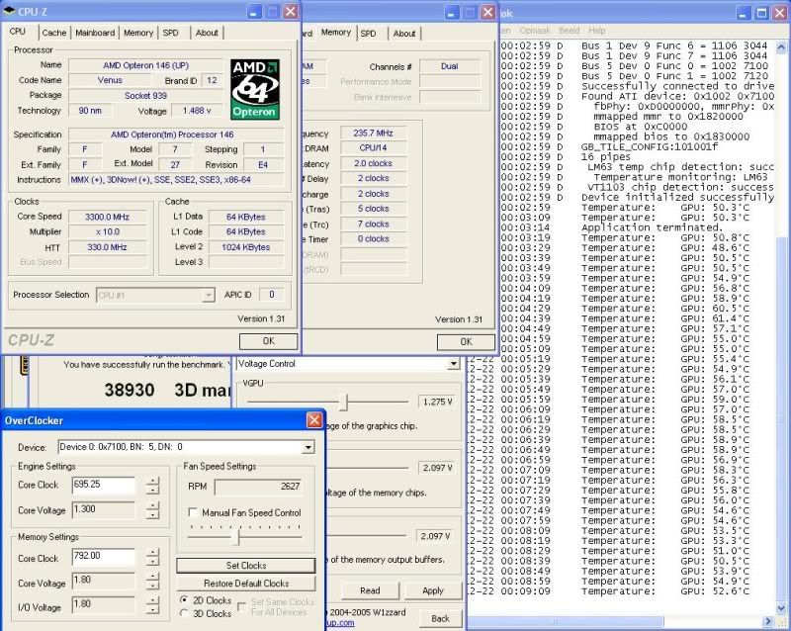The width and height of the screenshot is (791, 631).
Task: Switch to the Mainboard tab in CPU-Z
Action: (95, 33)
